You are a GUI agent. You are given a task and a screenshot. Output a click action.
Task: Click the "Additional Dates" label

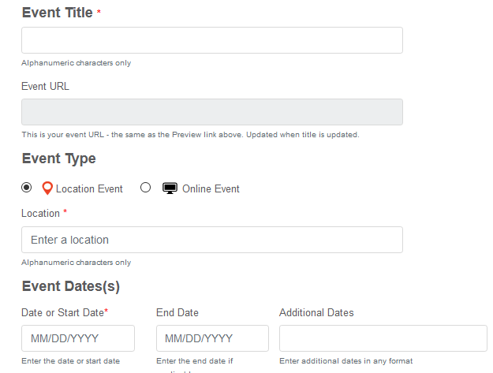316,312
